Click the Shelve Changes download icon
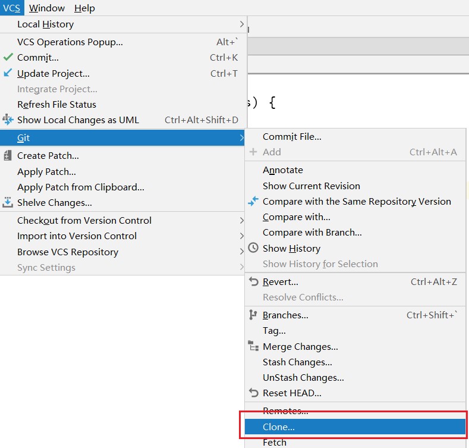This screenshot has width=469, height=448. coord(8,202)
